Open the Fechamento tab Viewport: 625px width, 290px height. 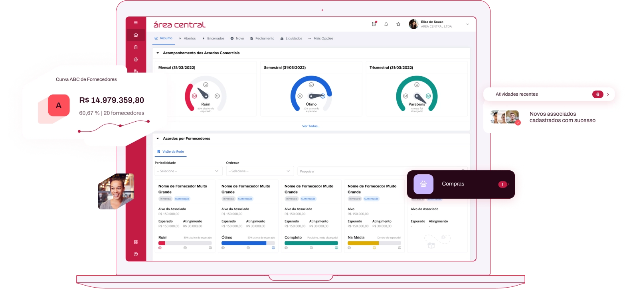[x=262, y=38]
